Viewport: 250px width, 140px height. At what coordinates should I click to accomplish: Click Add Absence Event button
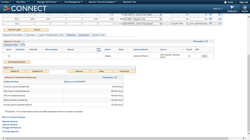click(x=16, y=62)
